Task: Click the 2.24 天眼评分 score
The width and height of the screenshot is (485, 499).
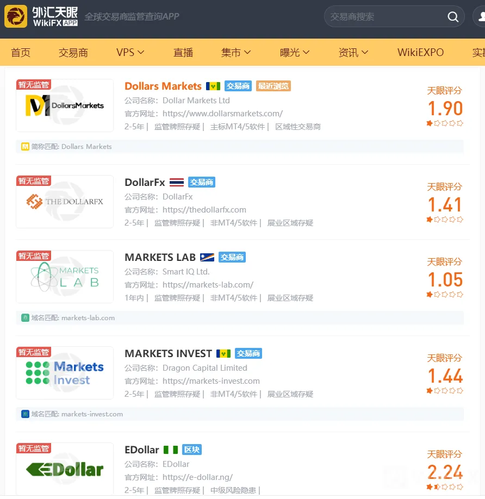Action: coord(445,472)
